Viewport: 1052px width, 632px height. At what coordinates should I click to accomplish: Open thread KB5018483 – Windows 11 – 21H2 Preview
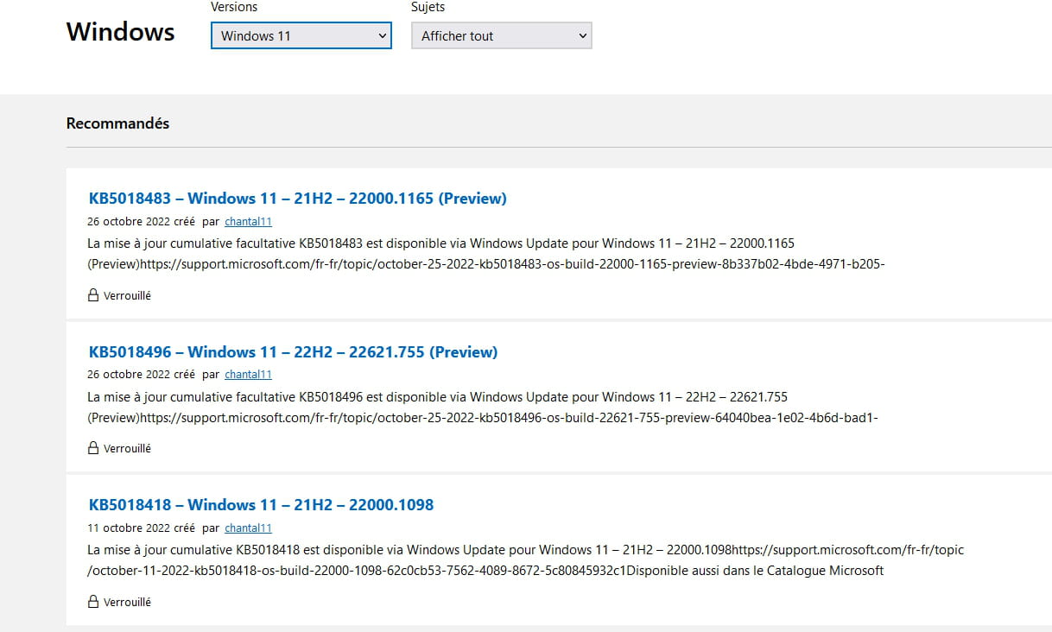(x=297, y=199)
